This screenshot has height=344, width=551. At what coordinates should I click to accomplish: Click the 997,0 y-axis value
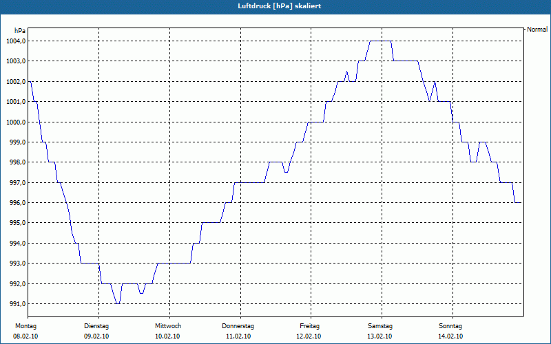17,182
